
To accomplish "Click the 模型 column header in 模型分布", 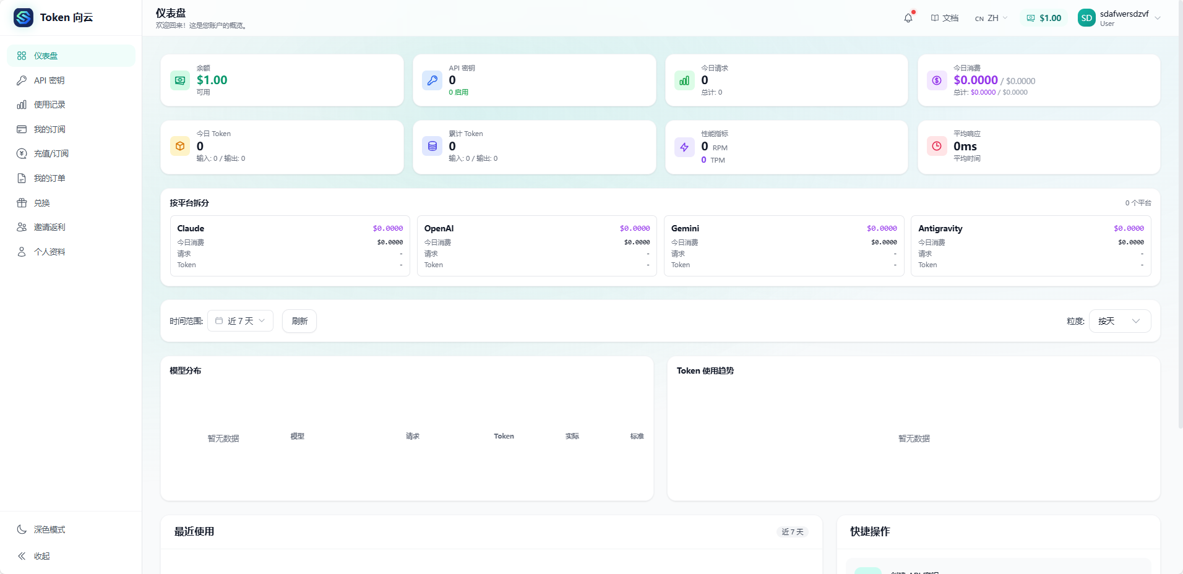I will point(298,436).
